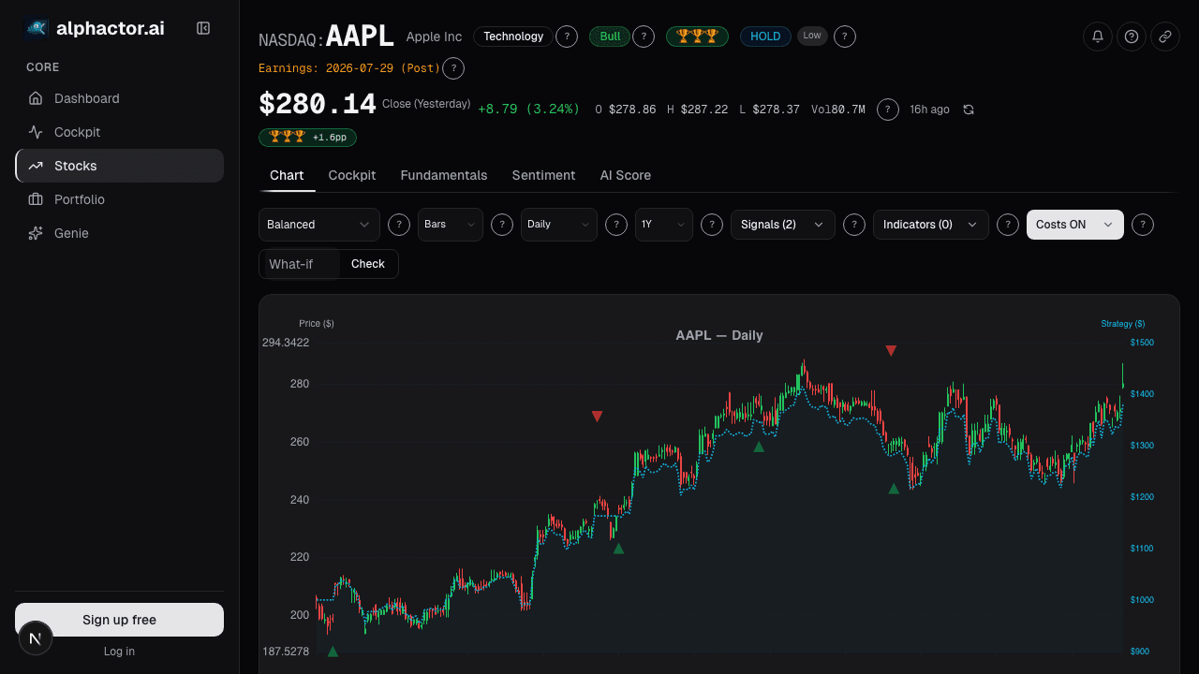This screenshot has height=674, width=1199.
Task: Click the round N badge at bottom left
Action: pos(36,638)
